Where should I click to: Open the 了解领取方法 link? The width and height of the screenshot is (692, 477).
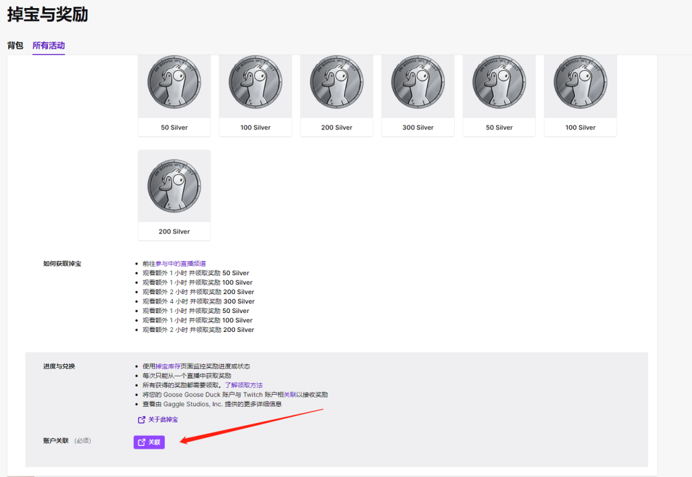(243, 385)
